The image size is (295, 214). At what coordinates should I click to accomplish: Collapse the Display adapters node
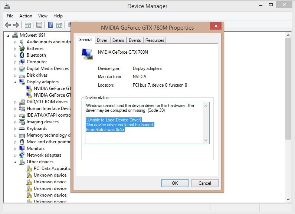pyautogui.click(x=15, y=82)
